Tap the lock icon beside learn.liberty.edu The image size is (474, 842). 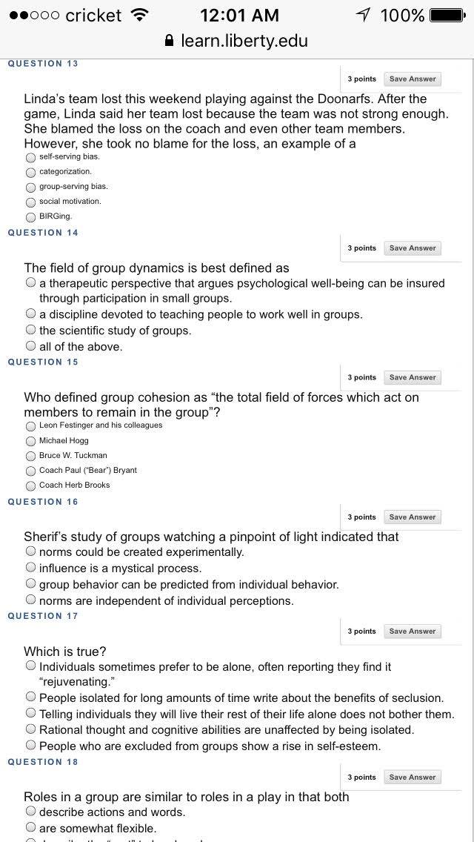point(170,41)
